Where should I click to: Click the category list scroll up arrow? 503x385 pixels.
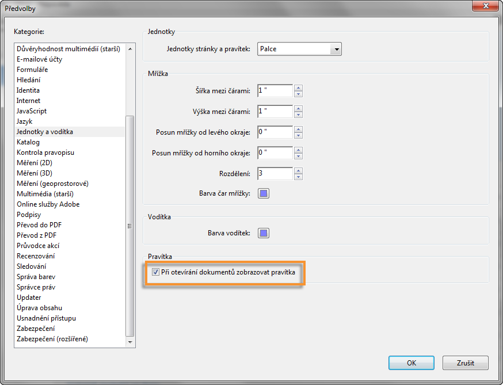point(130,49)
